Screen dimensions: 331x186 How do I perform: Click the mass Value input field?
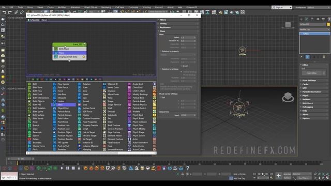click(x=188, y=37)
